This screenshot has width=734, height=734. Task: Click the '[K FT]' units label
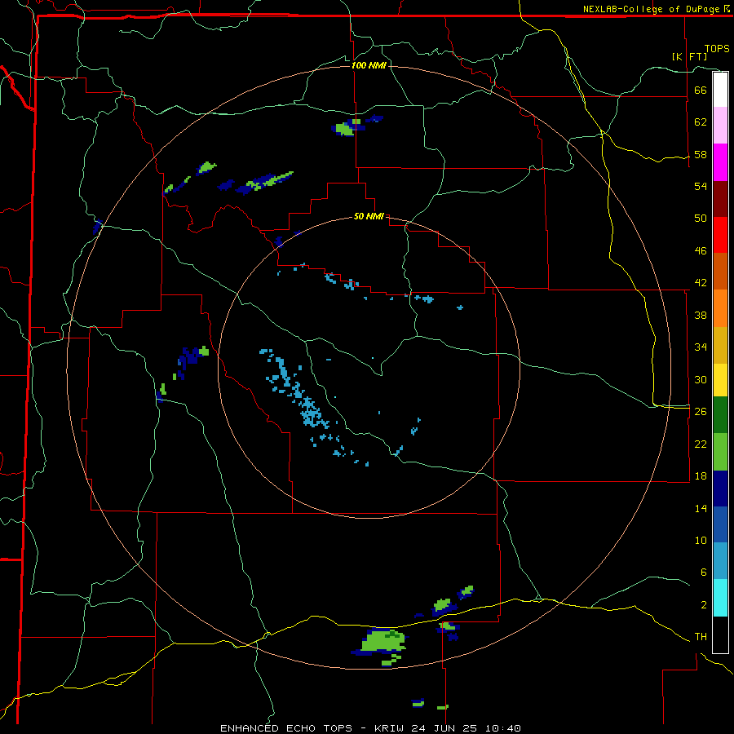(x=689, y=56)
